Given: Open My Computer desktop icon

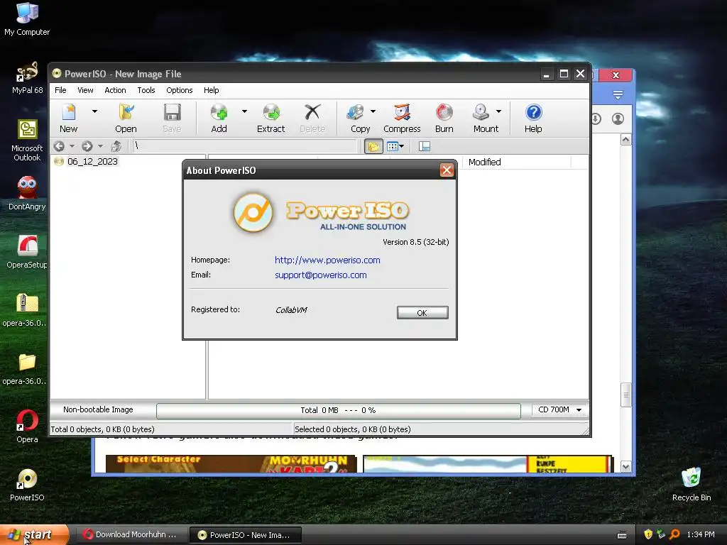Looking at the screenshot, I should (x=27, y=19).
